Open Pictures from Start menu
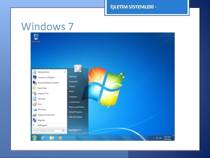This screenshot has width=210, height=158. pos(72,87)
